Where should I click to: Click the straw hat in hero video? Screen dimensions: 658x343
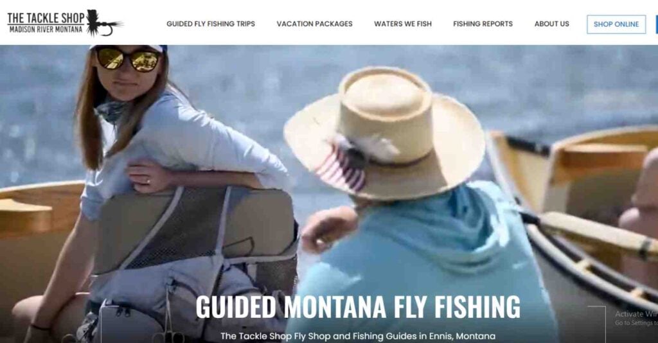(384, 131)
